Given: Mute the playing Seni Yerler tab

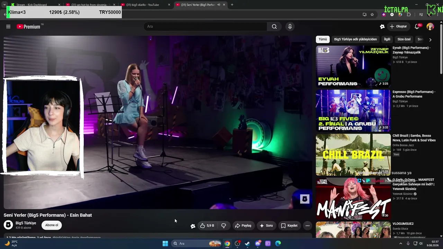Looking at the screenshot, I should click(219, 5).
